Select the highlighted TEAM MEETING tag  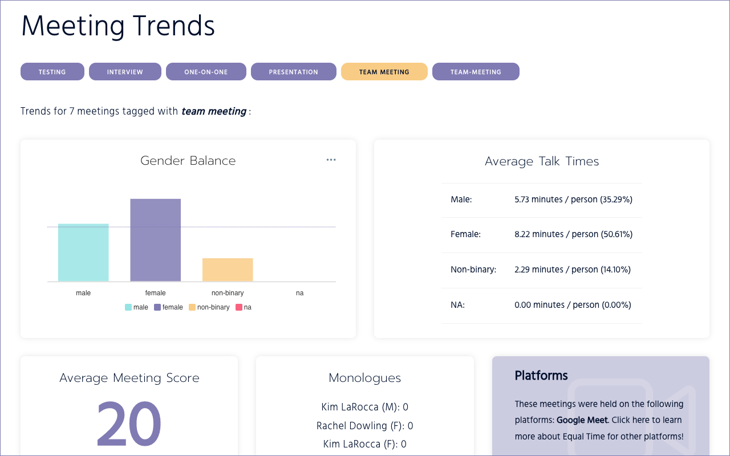click(384, 72)
